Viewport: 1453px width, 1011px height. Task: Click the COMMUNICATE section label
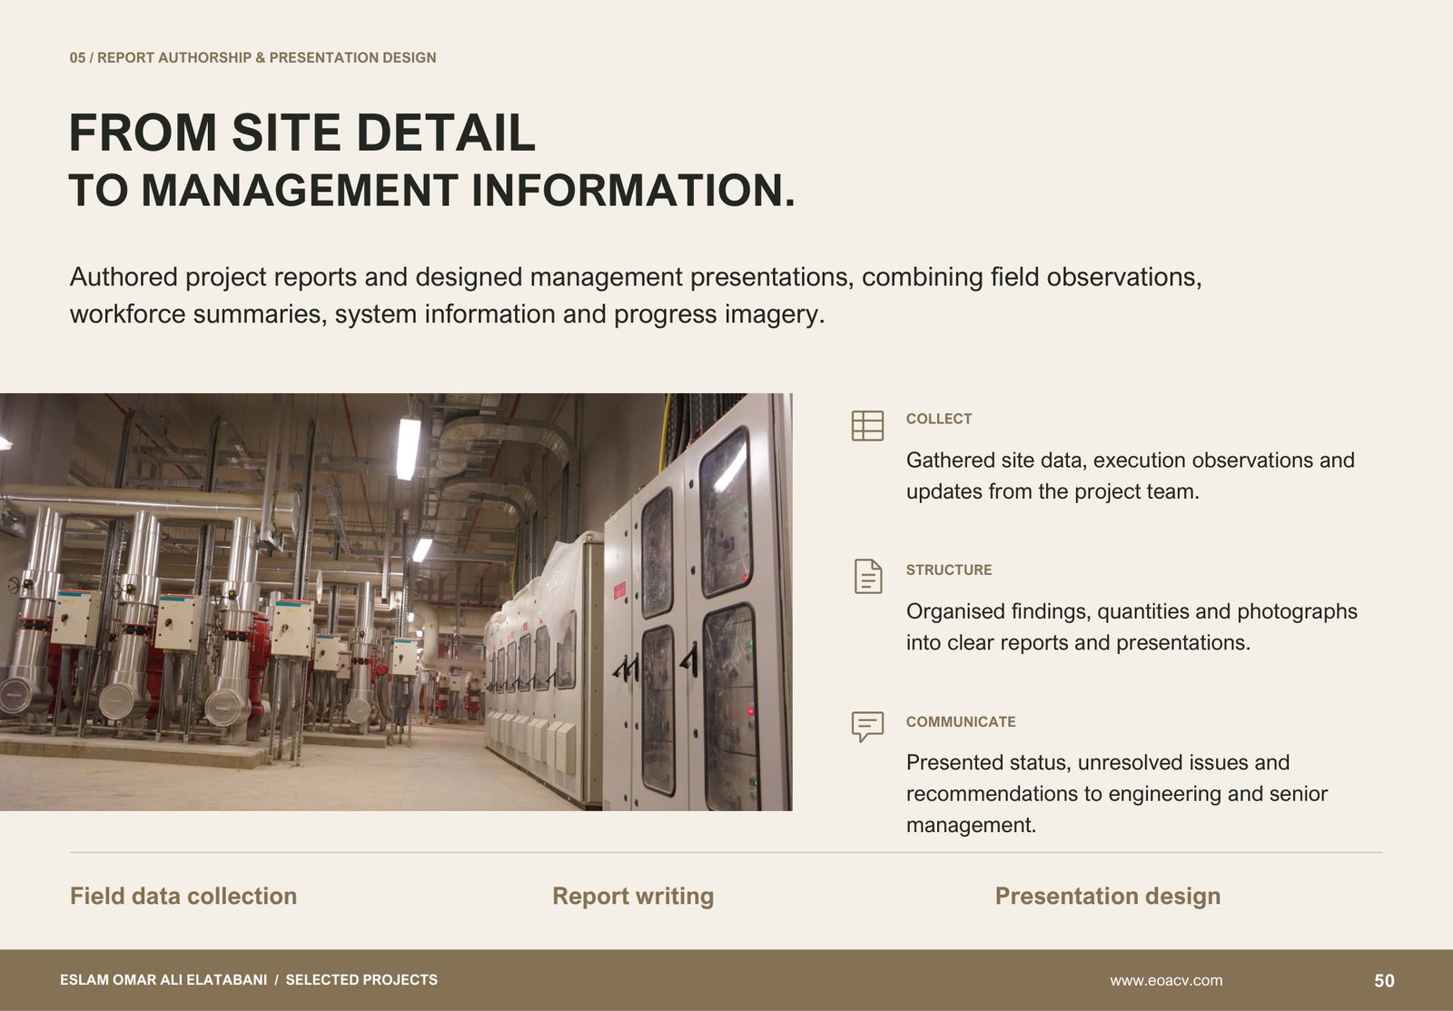pyautogui.click(x=961, y=721)
